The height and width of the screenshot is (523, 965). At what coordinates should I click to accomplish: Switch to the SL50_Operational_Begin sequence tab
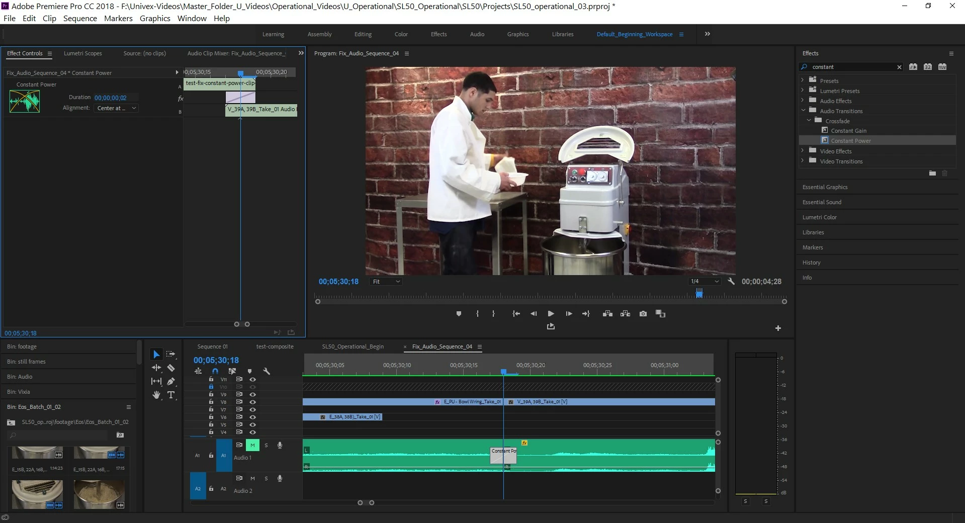pos(353,346)
